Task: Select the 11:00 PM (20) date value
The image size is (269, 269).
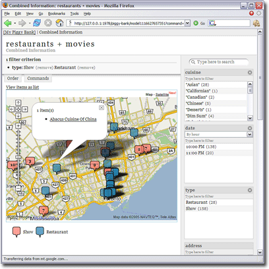Action: coord(200,153)
